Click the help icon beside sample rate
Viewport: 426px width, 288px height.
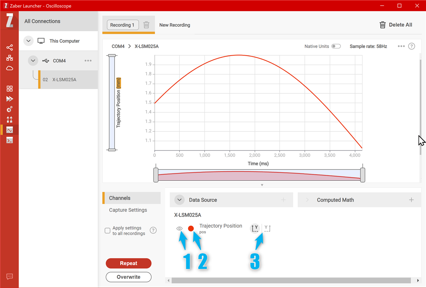pyautogui.click(x=412, y=46)
